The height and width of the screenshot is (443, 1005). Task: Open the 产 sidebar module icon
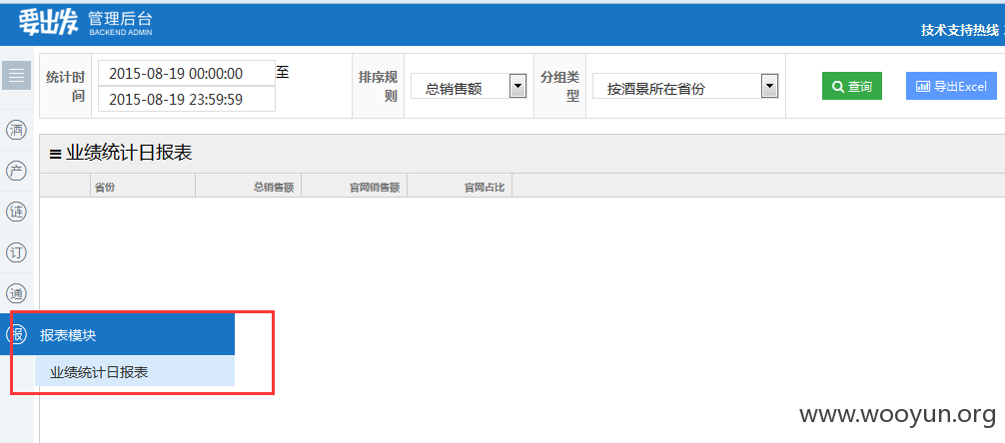click(x=16, y=171)
